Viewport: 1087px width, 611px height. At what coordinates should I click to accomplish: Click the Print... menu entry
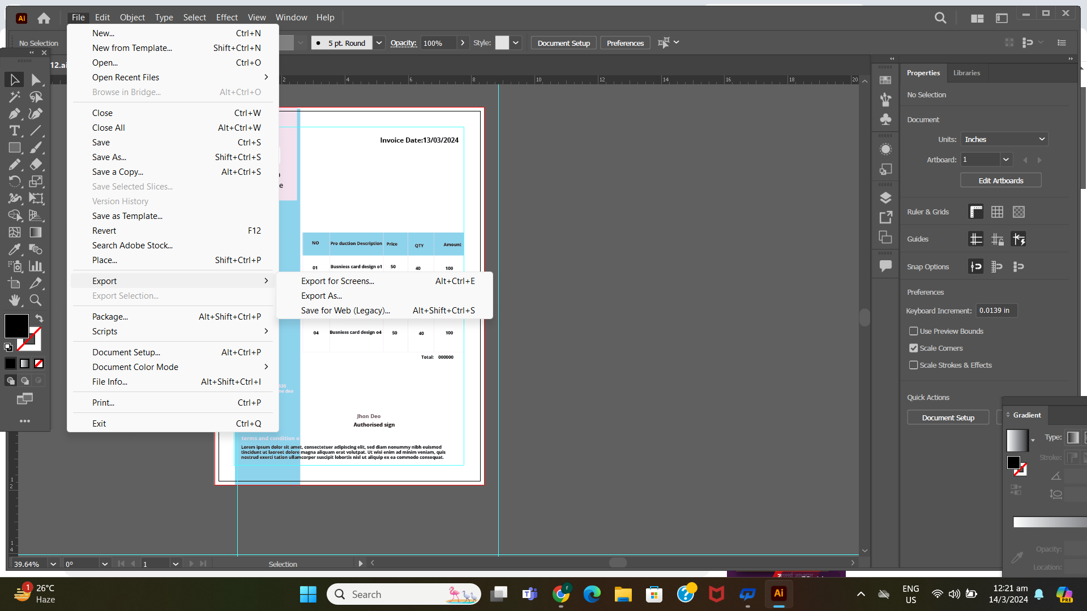coord(103,403)
